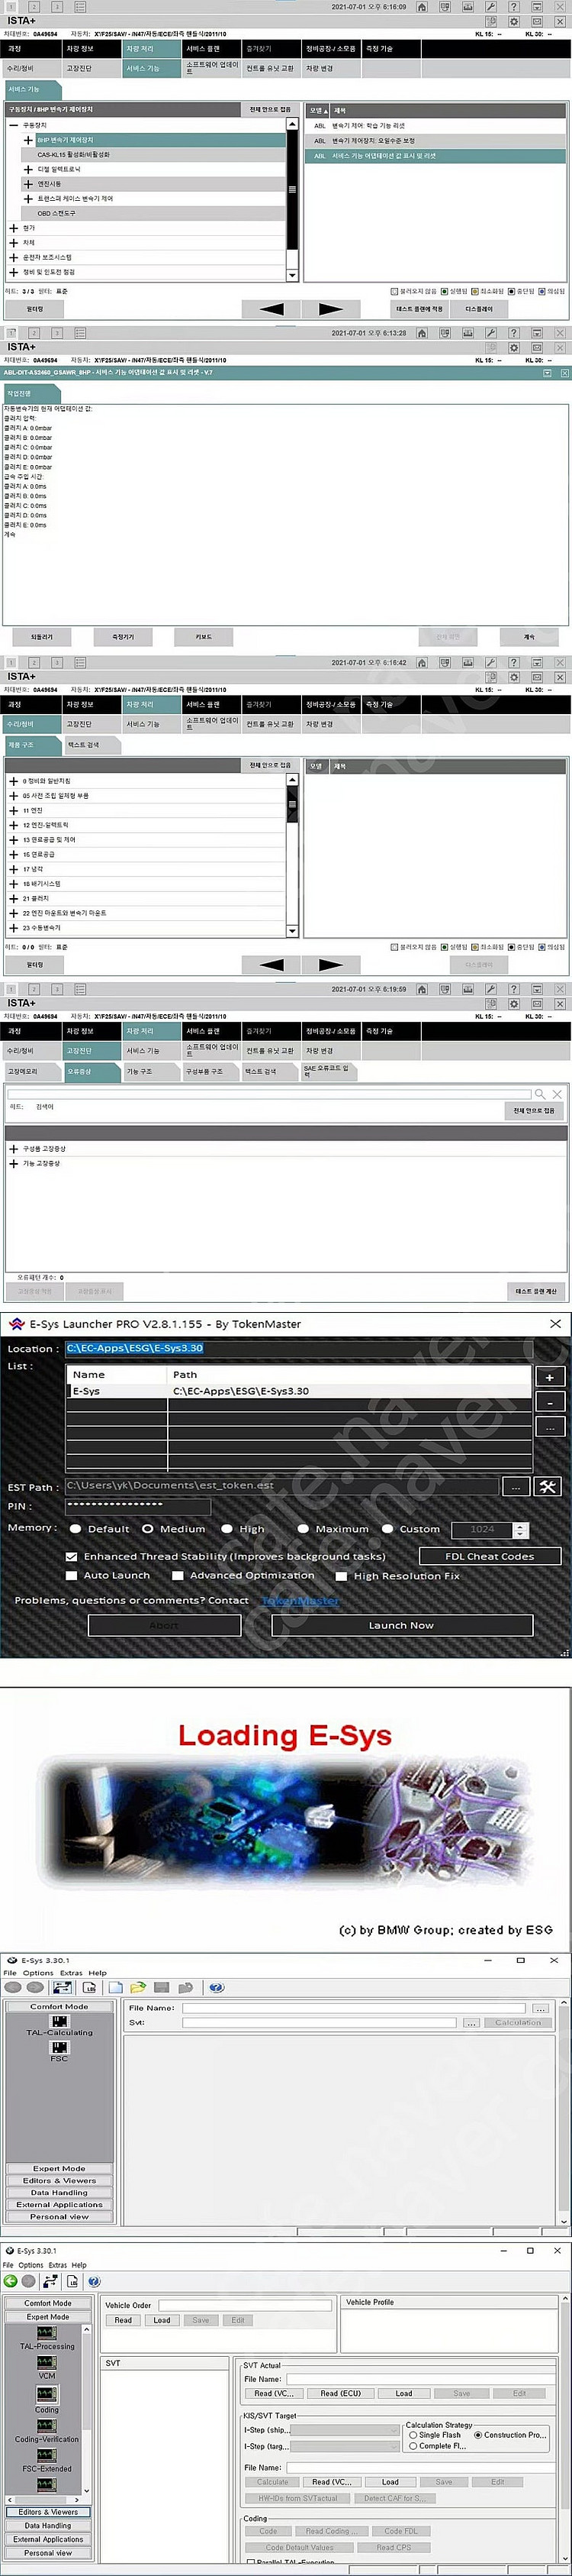Expand the 17 냉각 product structure node

(13, 869)
